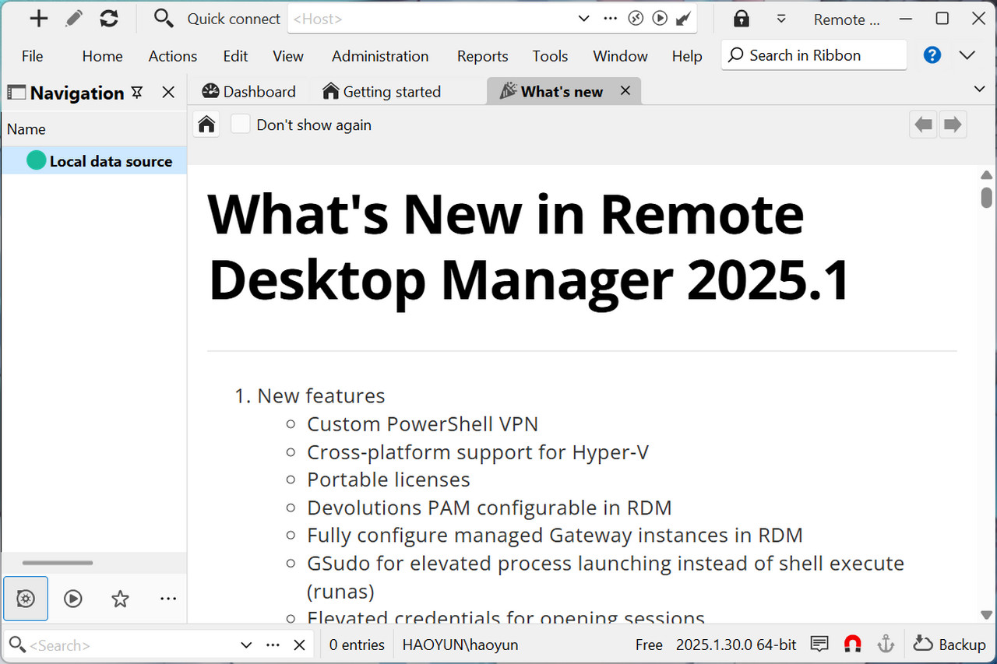The width and height of the screenshot is (997, 664).
Task: Open the Home ribbon tab
Action: [103, 56]
